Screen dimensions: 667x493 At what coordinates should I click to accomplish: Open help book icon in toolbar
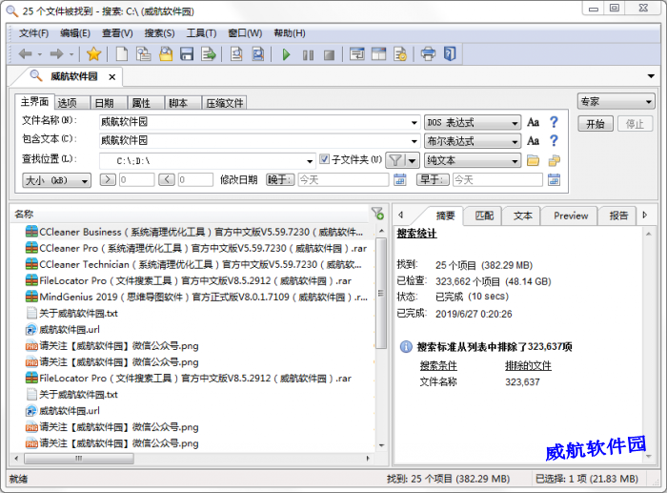coord(450,54)
